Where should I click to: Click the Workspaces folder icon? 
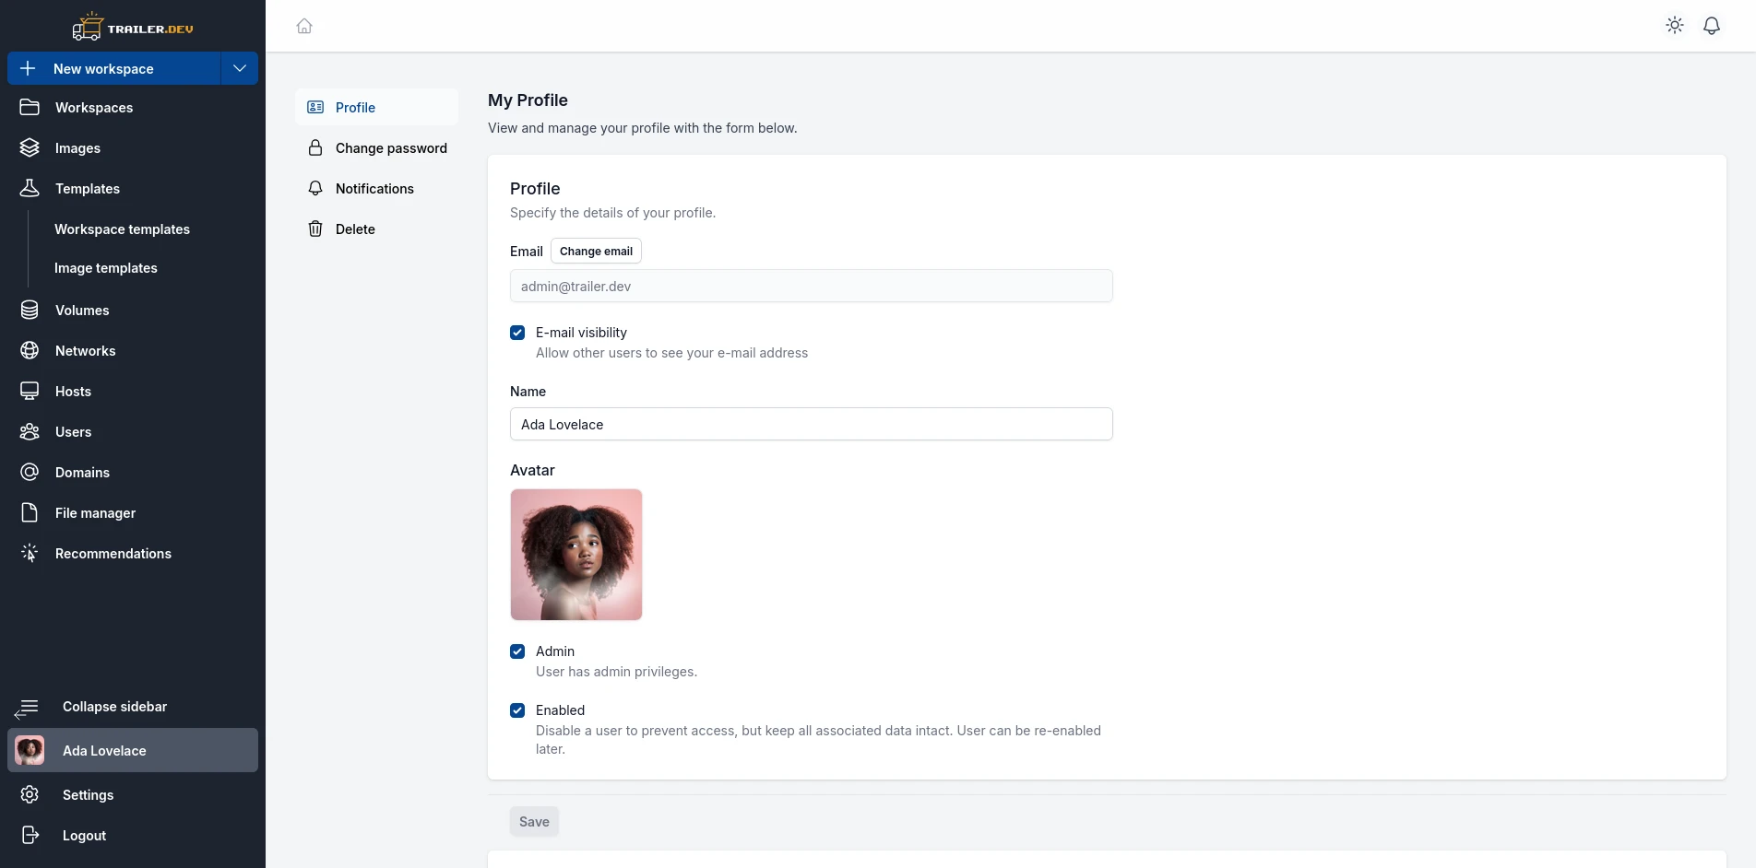[x=30, y=107]
